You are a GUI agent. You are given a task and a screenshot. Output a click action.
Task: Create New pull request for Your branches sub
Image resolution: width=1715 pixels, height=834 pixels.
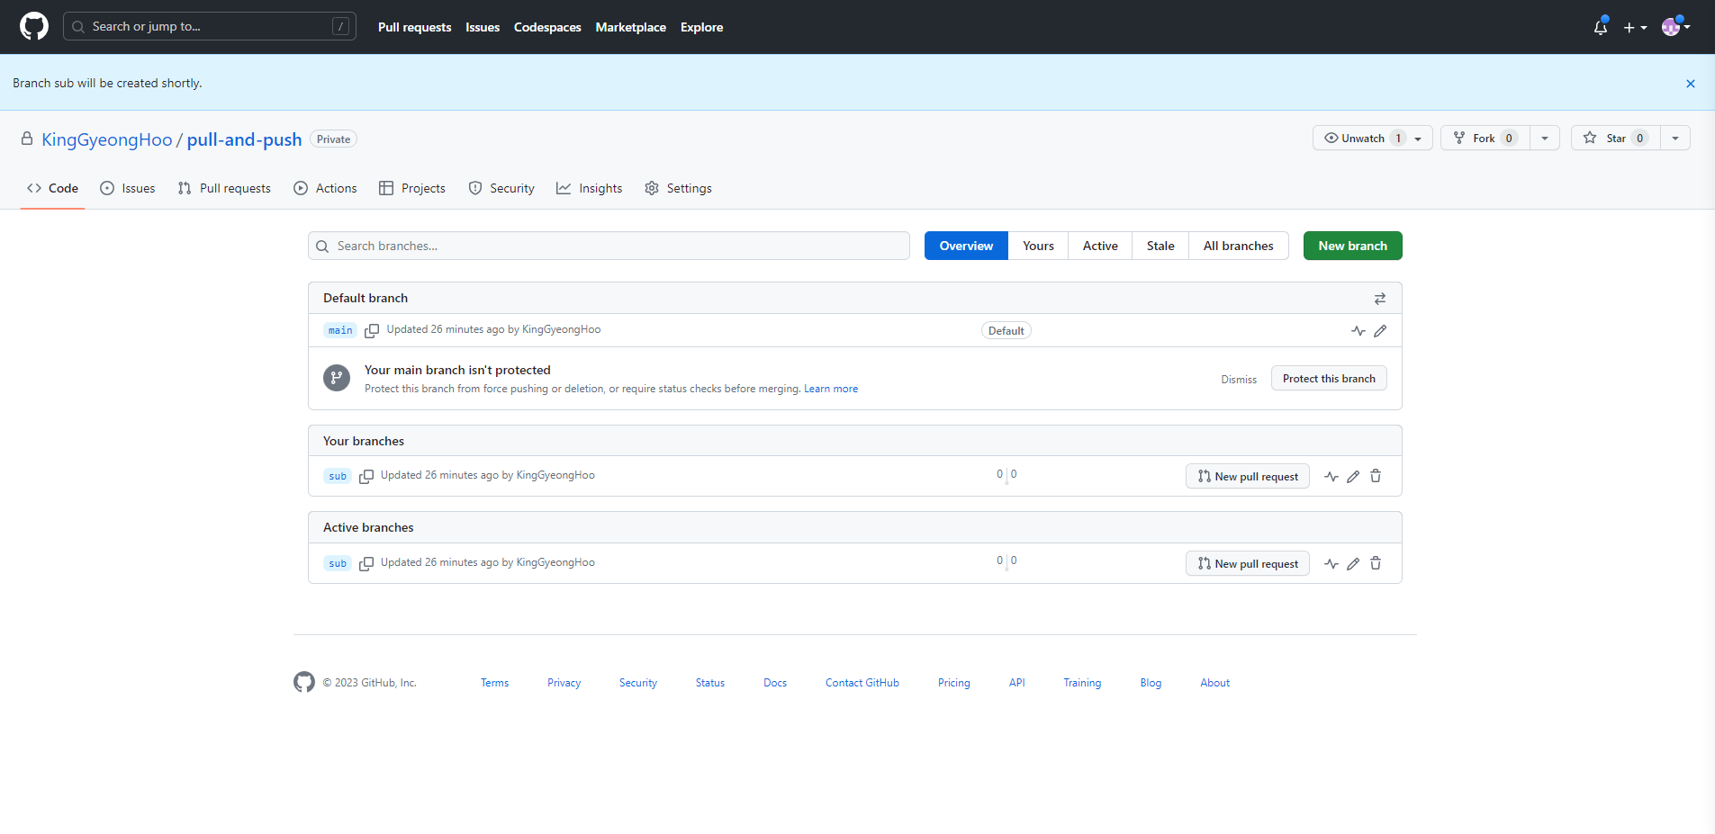(x=1248, y=477)
